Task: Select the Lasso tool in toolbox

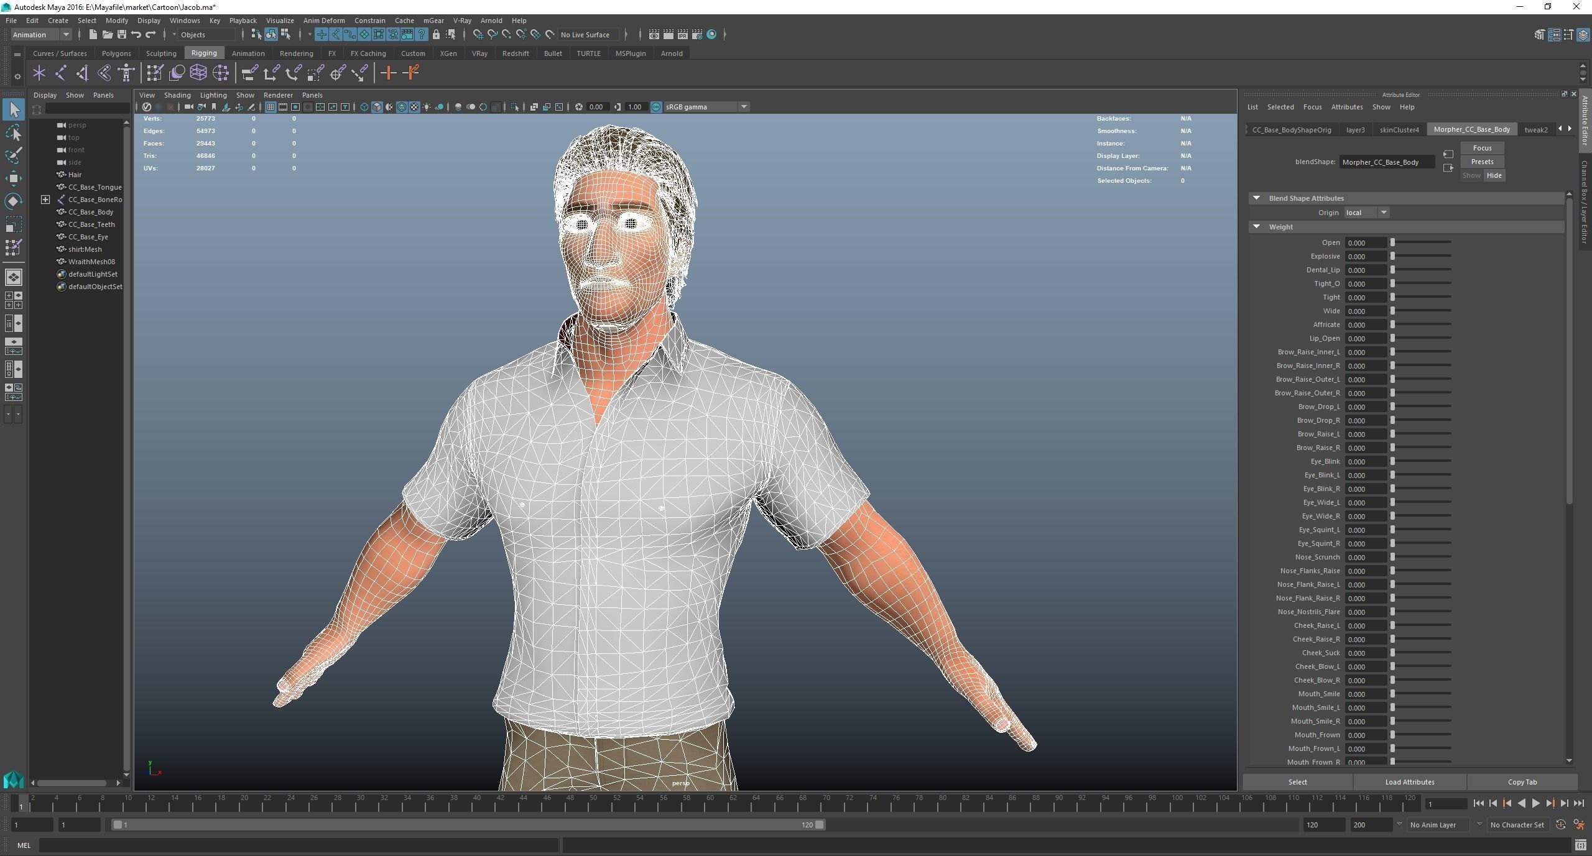Action: tap(14, 133)
